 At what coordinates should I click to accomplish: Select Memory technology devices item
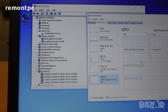52,58
